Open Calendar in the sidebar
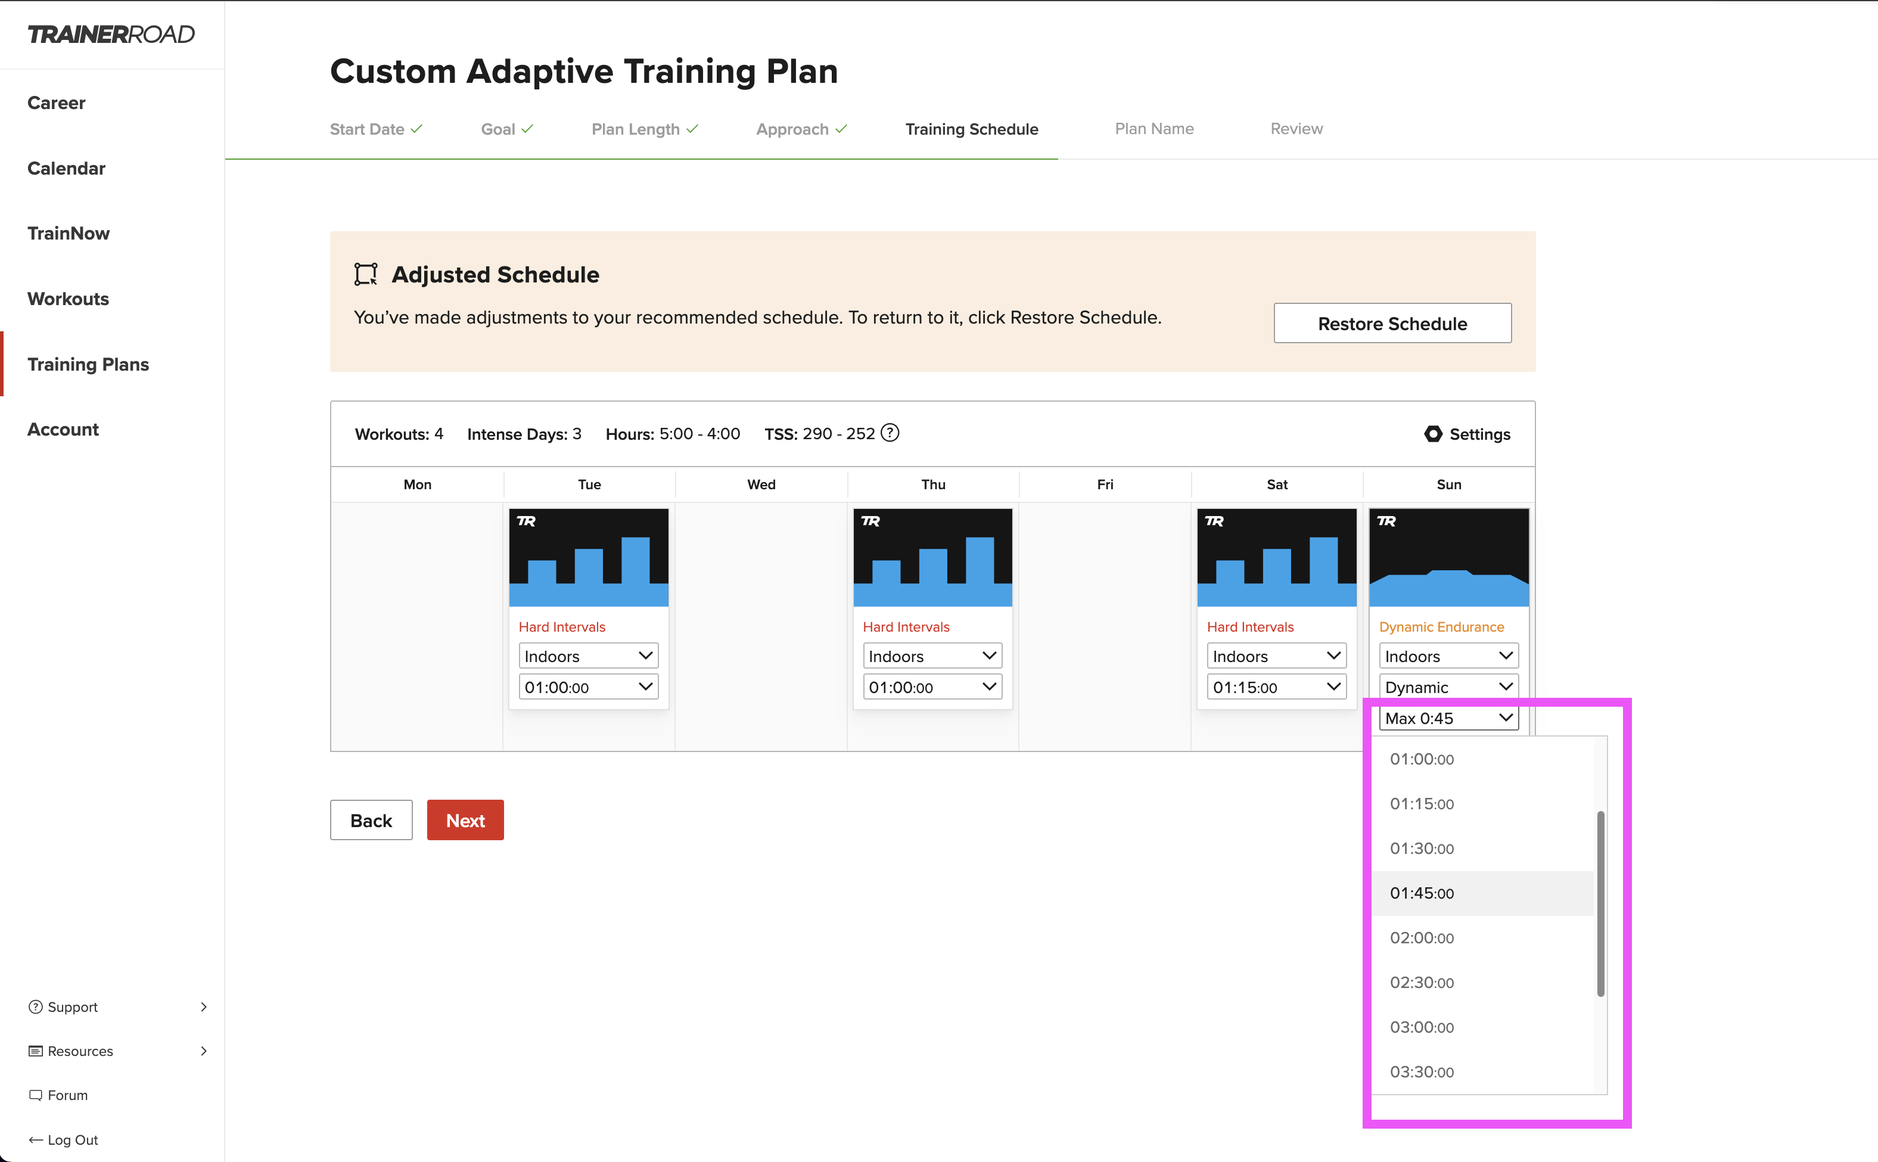This screenshot has height=1162, width=1878. coord(66,168)
